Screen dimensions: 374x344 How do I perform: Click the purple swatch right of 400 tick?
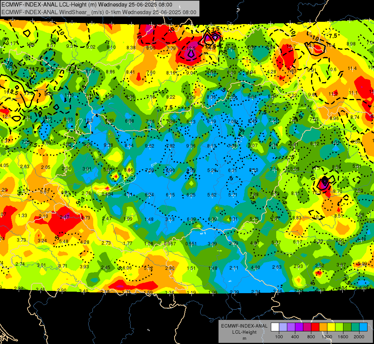click(x=299, y=327)
